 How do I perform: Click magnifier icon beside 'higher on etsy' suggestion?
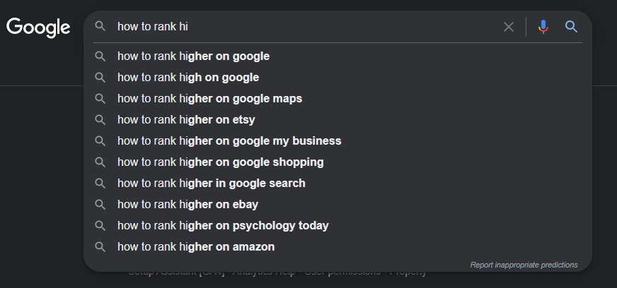pos(100,119)
